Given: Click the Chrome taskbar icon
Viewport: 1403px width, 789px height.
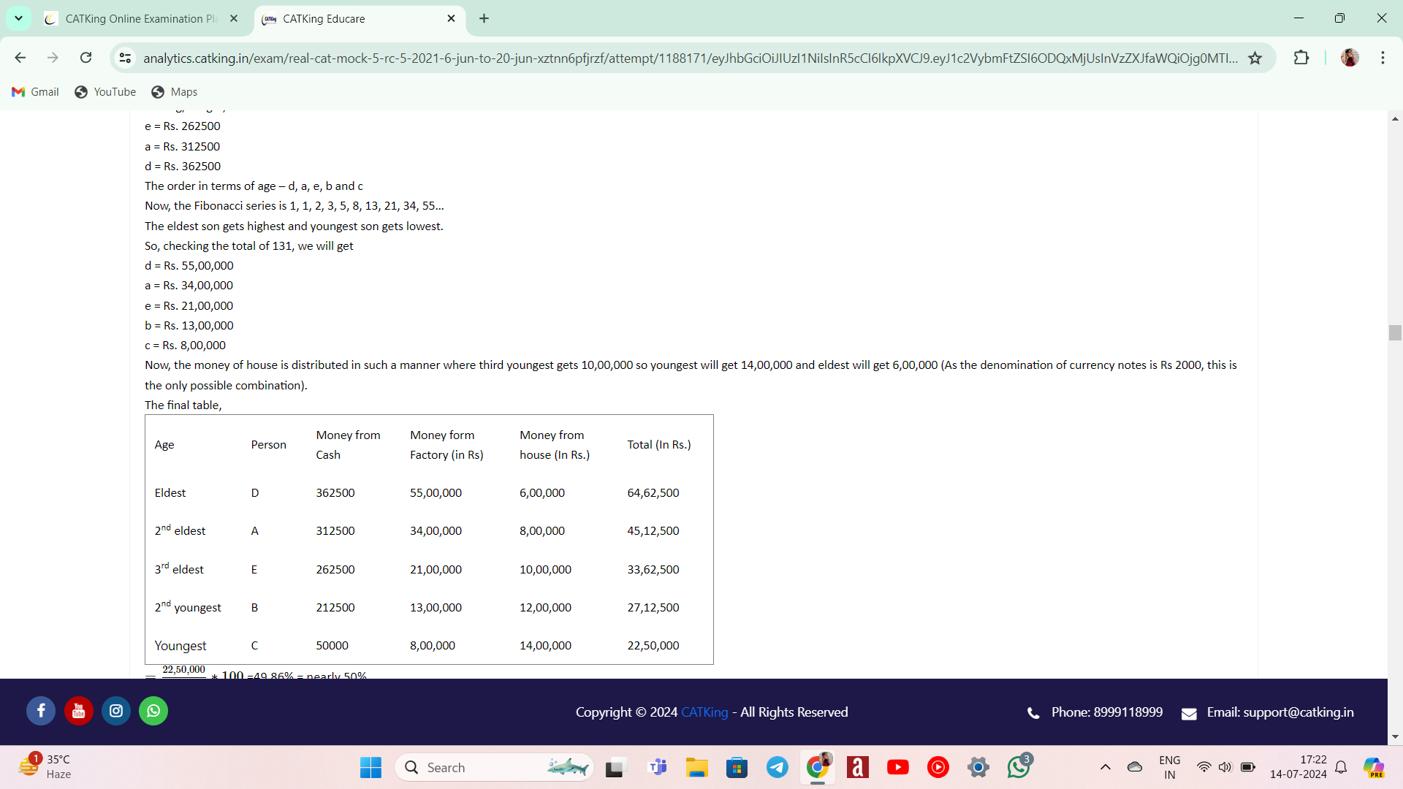Looking at the screenshot, I should pos(818,767).
